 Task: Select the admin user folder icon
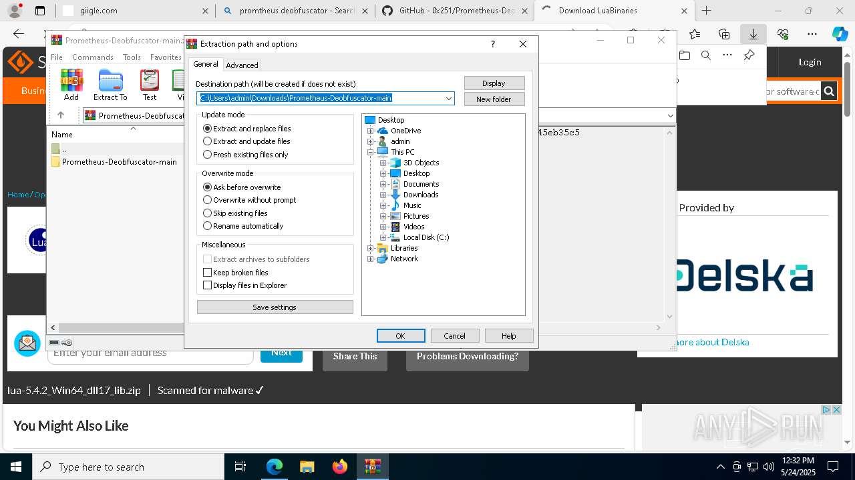tap(383, 141)
